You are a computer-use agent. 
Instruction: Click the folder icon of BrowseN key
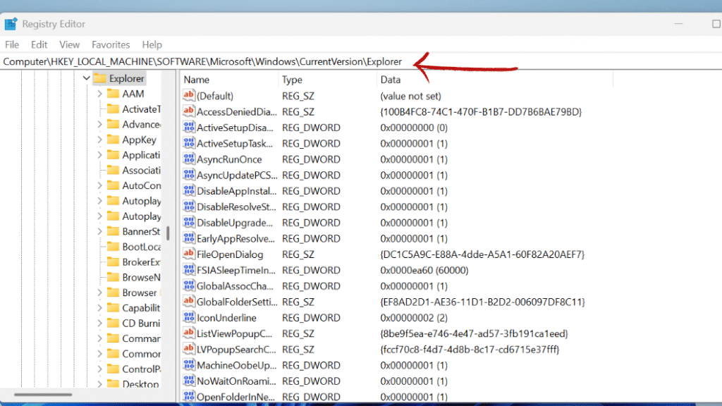click(113, 277)
